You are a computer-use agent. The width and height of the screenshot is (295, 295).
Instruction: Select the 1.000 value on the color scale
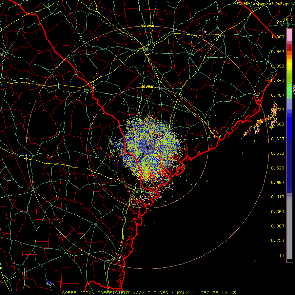[278, 37]
